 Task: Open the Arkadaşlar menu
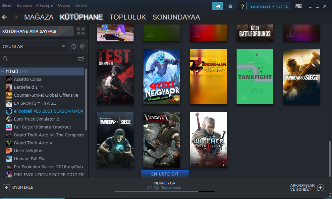pyautogui.click(x=45, y=5)
